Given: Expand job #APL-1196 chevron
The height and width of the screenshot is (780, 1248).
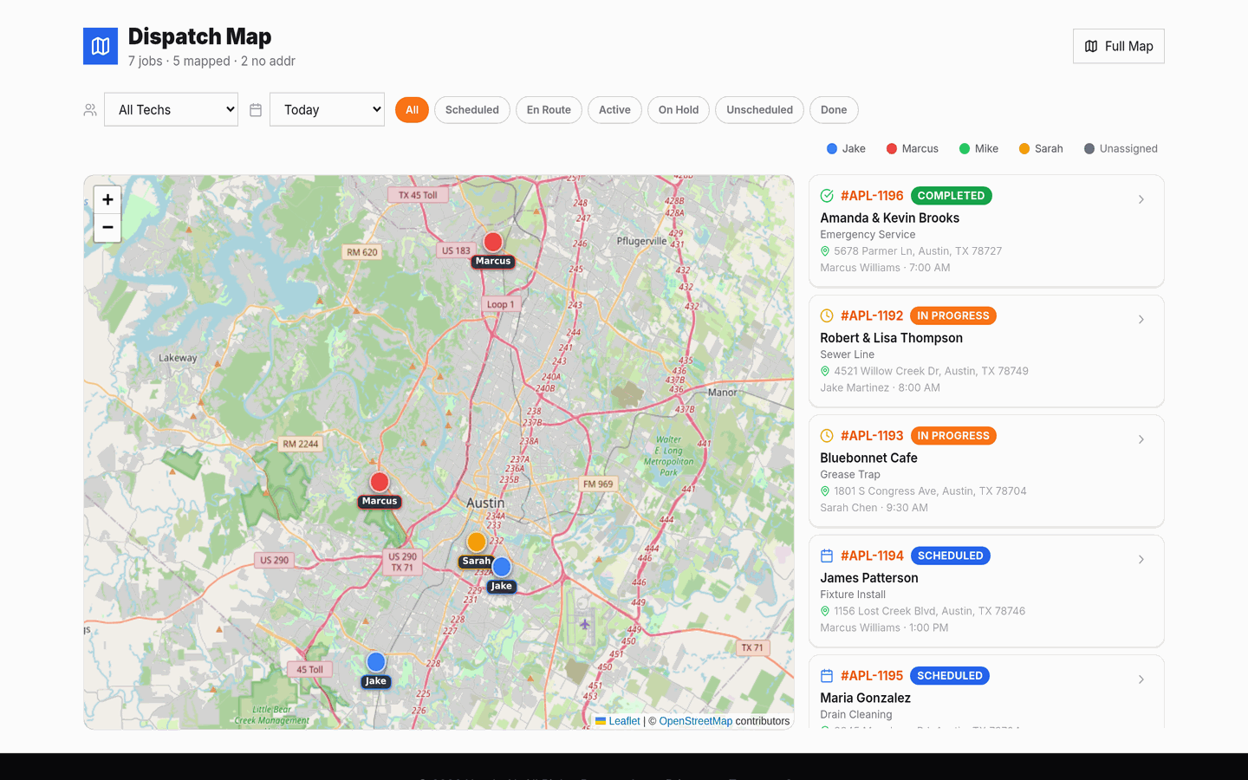Looking at the screenshot, I should click(1141, 199).
